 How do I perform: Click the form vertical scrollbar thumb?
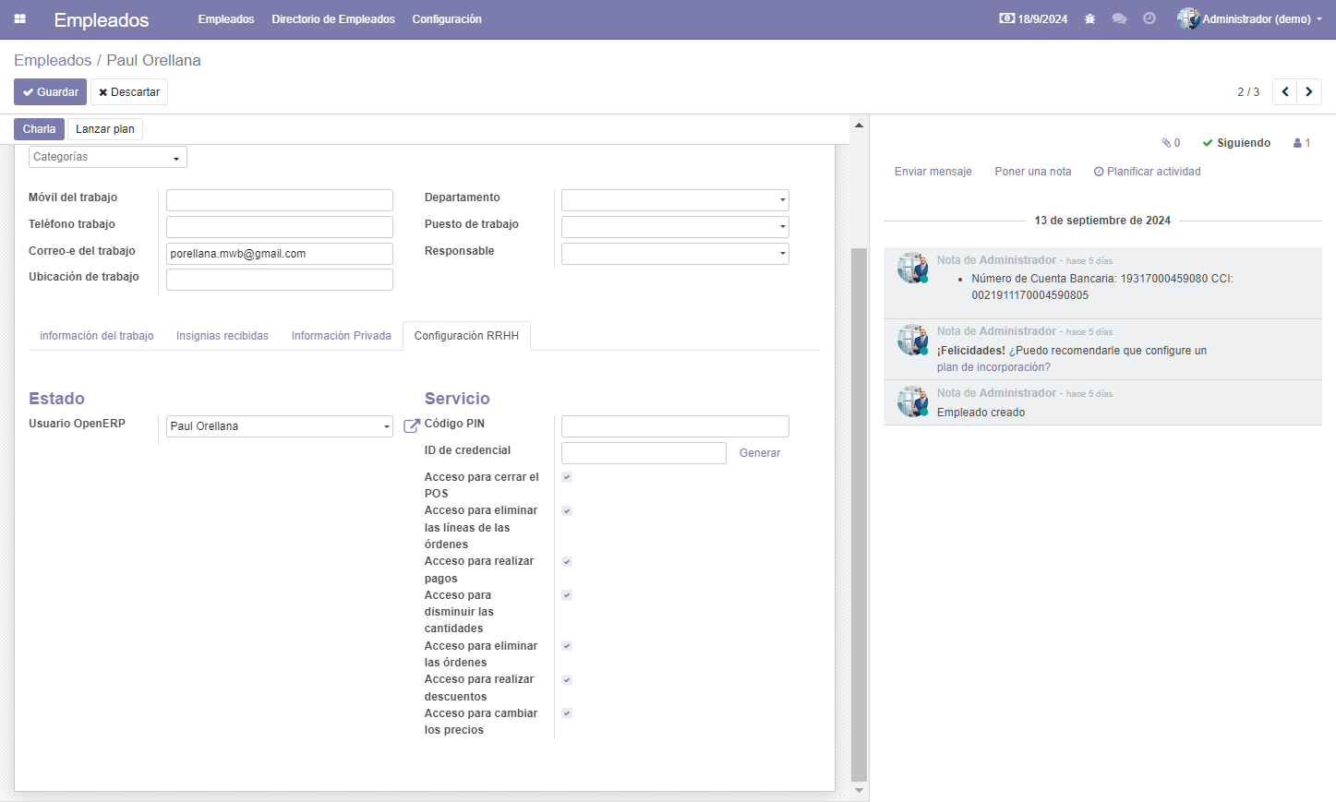(859, 514)
